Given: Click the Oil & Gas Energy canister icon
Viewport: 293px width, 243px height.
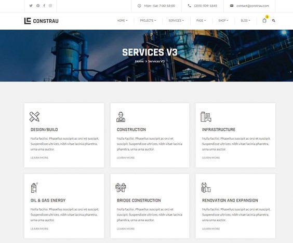Looking at the screenshot, I should [x=34, y=187].
